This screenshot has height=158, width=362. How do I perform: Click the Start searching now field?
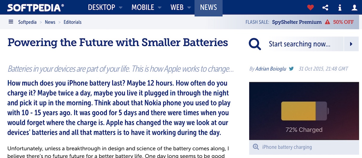(x=305, y=44)
